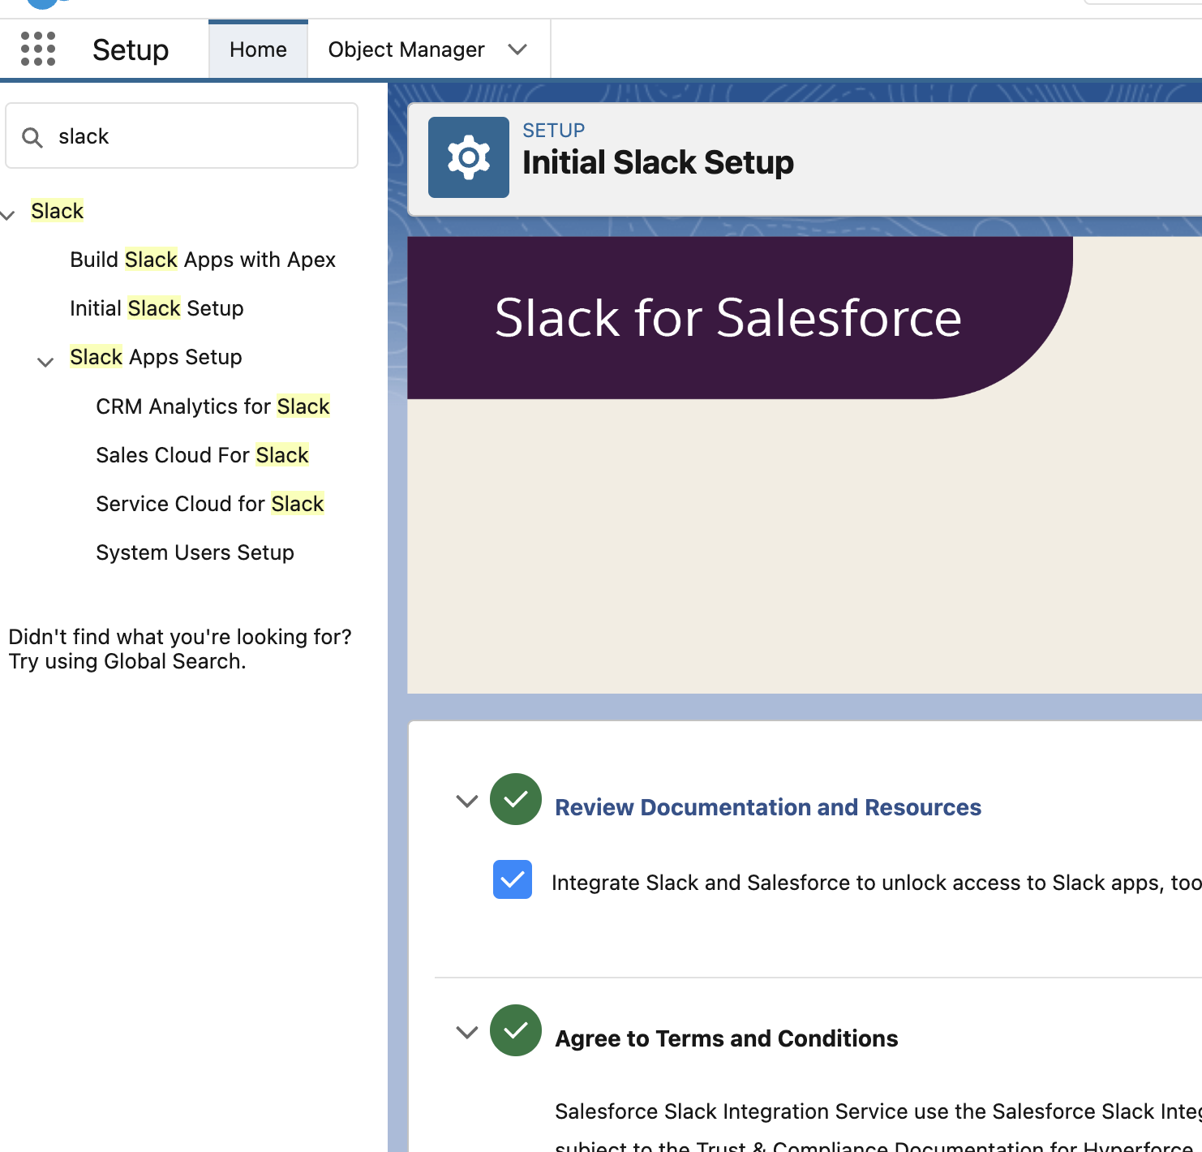
Task: Click the Initial Slack Setup gear emblem
Action: click(x=469, y=157)
